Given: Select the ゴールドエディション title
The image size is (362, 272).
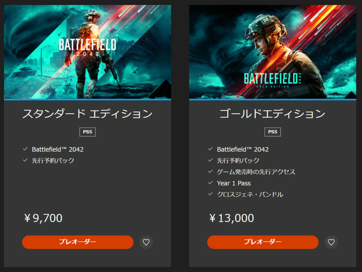Looking at the screenshot, I should click(x=273, y=114).
